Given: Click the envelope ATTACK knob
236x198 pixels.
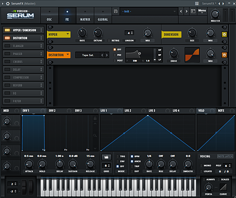Looking at the screenshot, I should [x=29, y=164].
